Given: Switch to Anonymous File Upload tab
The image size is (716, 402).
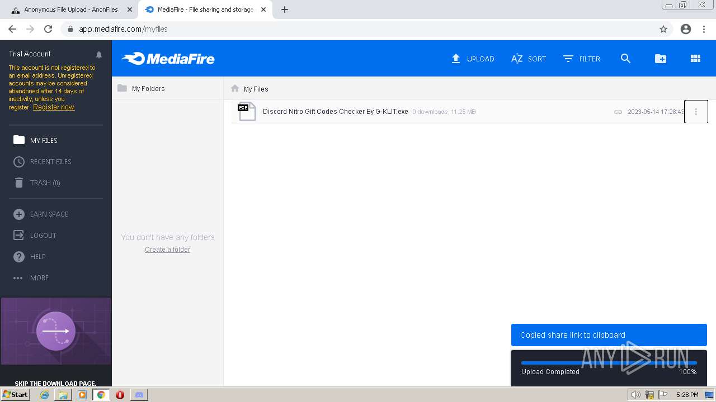Looking at the screenshot, I should click(72, 9).
